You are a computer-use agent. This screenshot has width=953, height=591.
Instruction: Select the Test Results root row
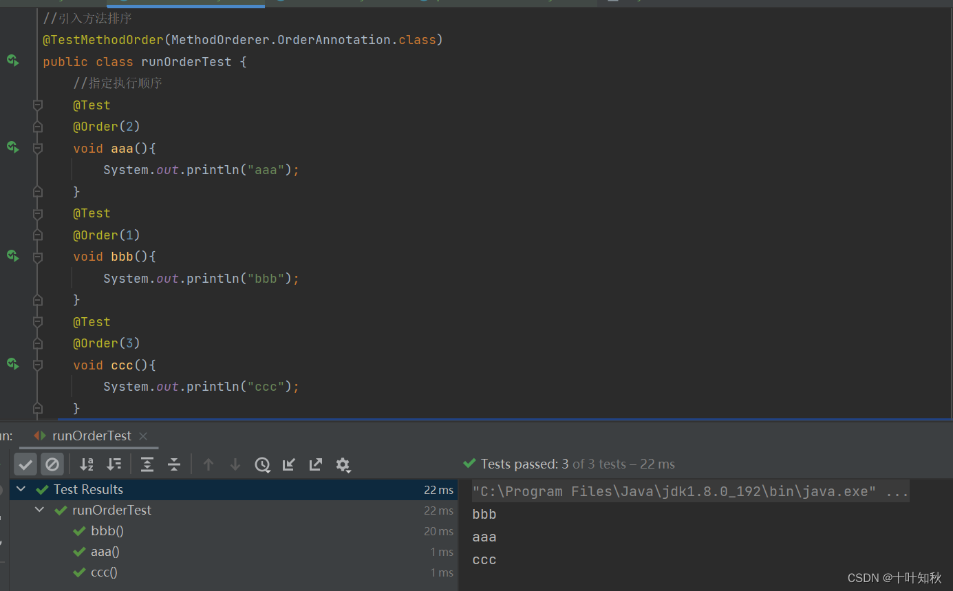coord(234,490)
